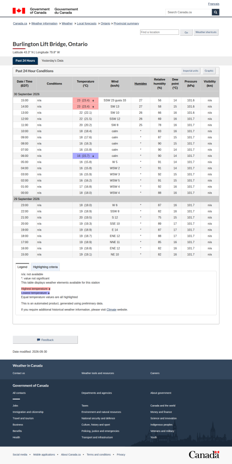Image resolution: width=232 pixels, height=464 pixels.
Task: Open Environment and natural resources link
Action: [x=101, y=412]
